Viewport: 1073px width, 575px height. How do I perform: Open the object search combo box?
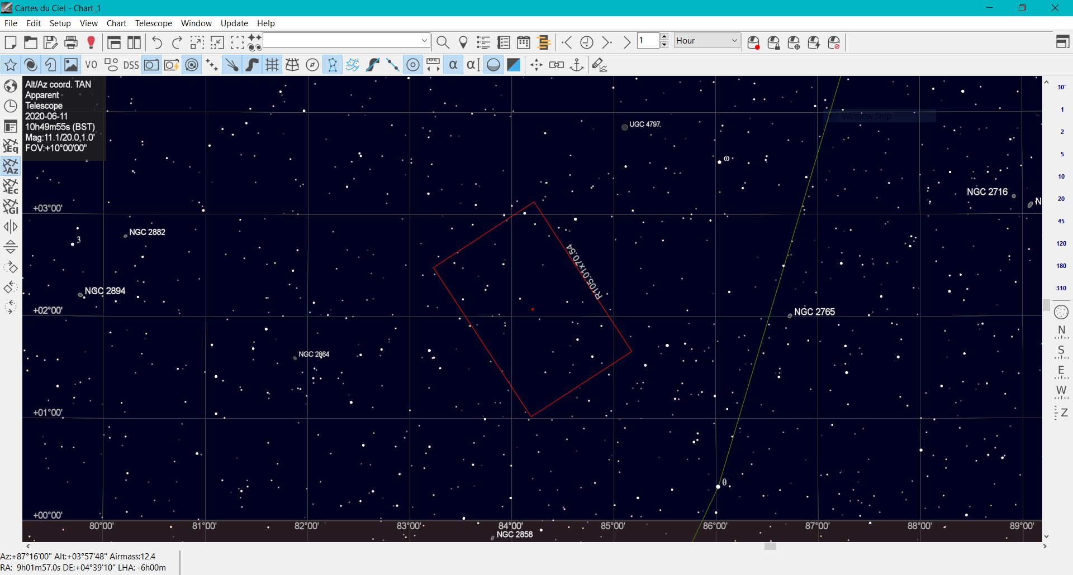346,41
